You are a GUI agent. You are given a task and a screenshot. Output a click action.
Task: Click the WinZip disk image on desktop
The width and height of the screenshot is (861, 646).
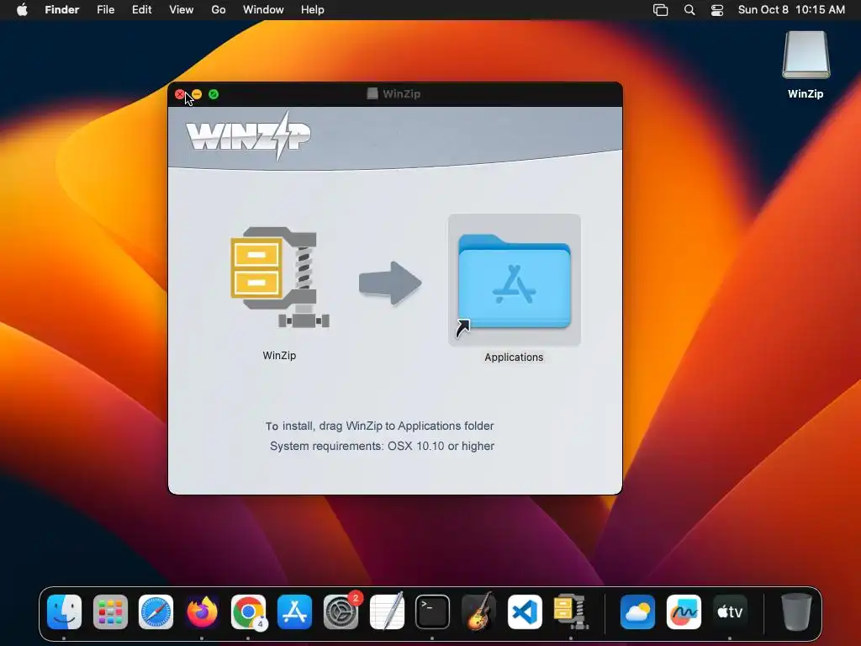pyautogui.click(x=806, y=55)
